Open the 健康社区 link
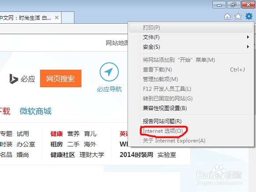 click(x=63, y=155)
